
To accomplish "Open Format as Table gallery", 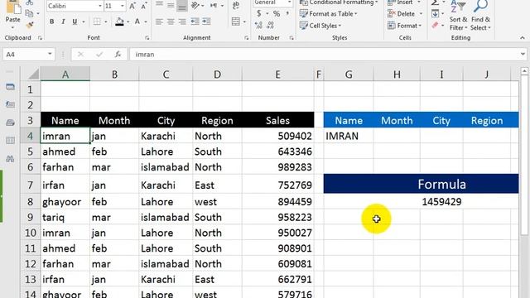I will coord(329,14).
